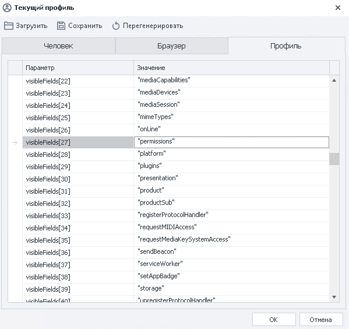The height and width of the screenshot is (329, 349).
Task: Click the Значение column header
Action: pos(231,68)
